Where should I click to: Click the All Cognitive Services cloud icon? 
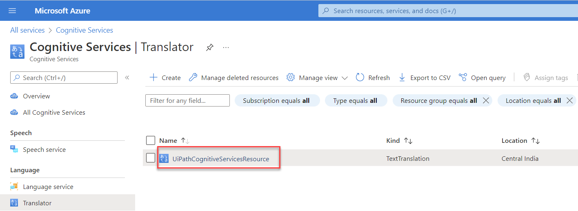(14, 113)
